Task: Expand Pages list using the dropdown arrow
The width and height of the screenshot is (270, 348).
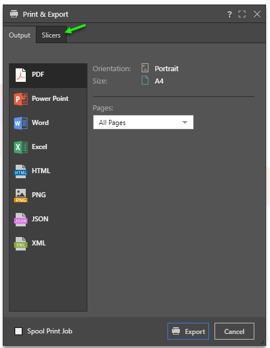Action: pos(185,122)
